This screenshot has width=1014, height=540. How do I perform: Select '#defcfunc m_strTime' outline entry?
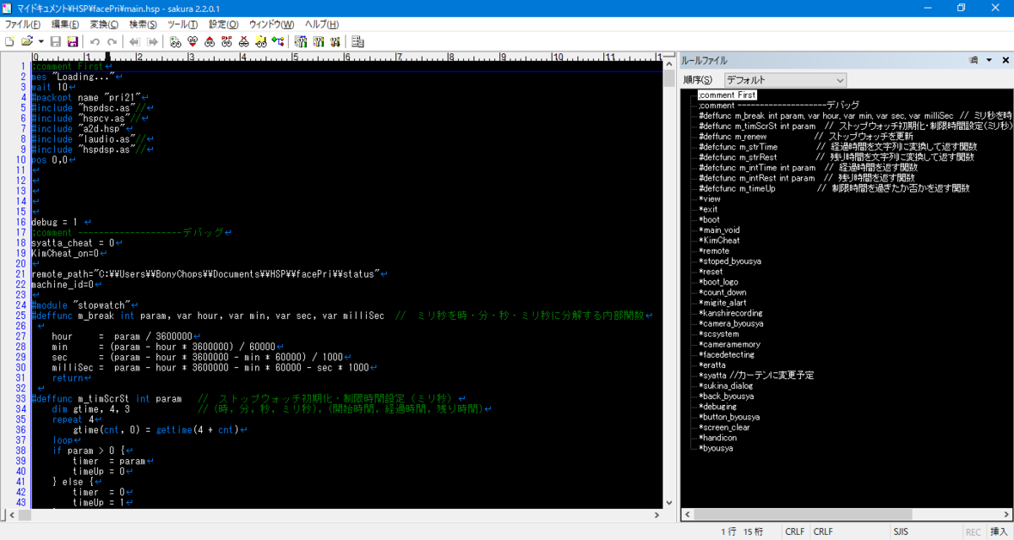(x=836, y=147)
